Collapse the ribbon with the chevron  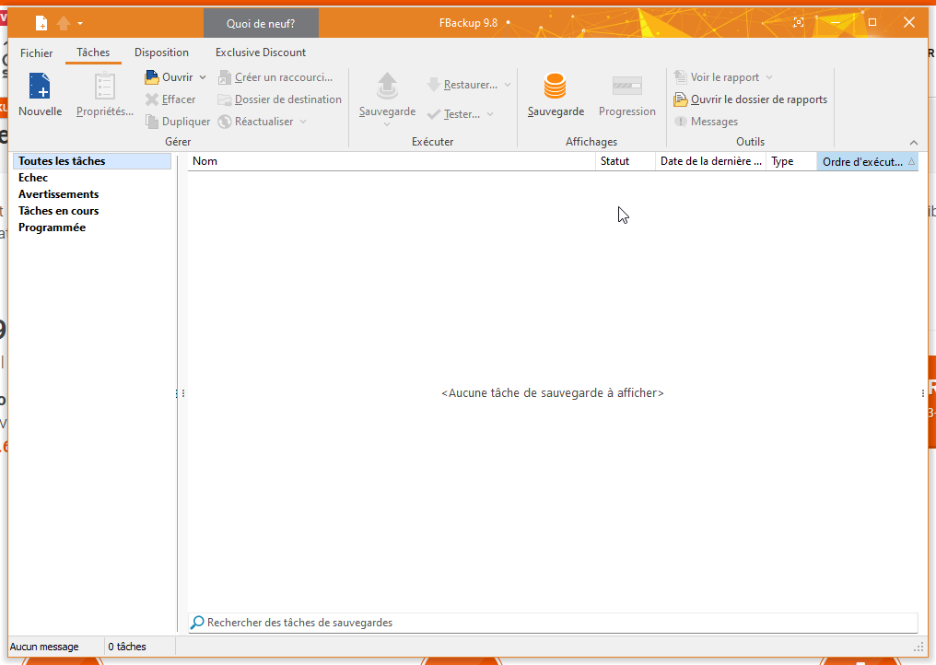click(913, 142)
